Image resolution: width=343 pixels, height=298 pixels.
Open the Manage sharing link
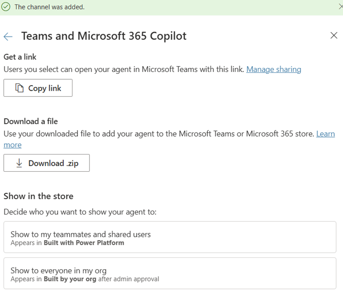[274, 69]
